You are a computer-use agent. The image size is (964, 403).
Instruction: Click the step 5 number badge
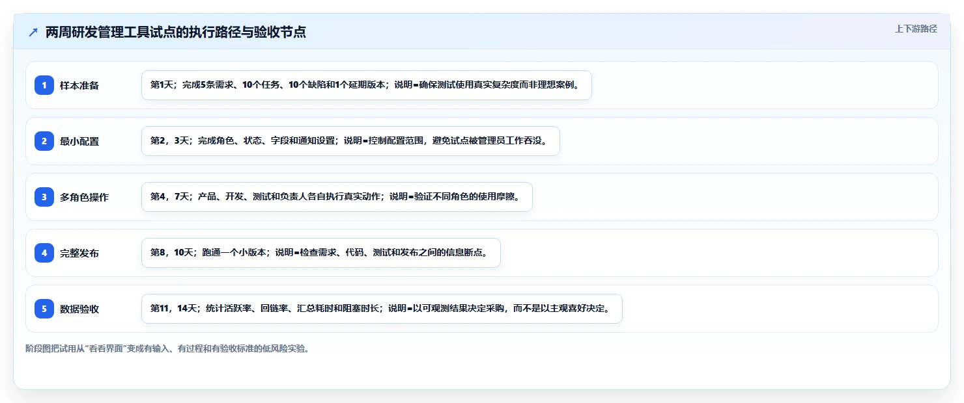pyautogui.click(x=44, y=309)
